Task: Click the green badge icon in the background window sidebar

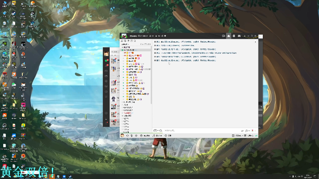Action: [x=106, y=60]
